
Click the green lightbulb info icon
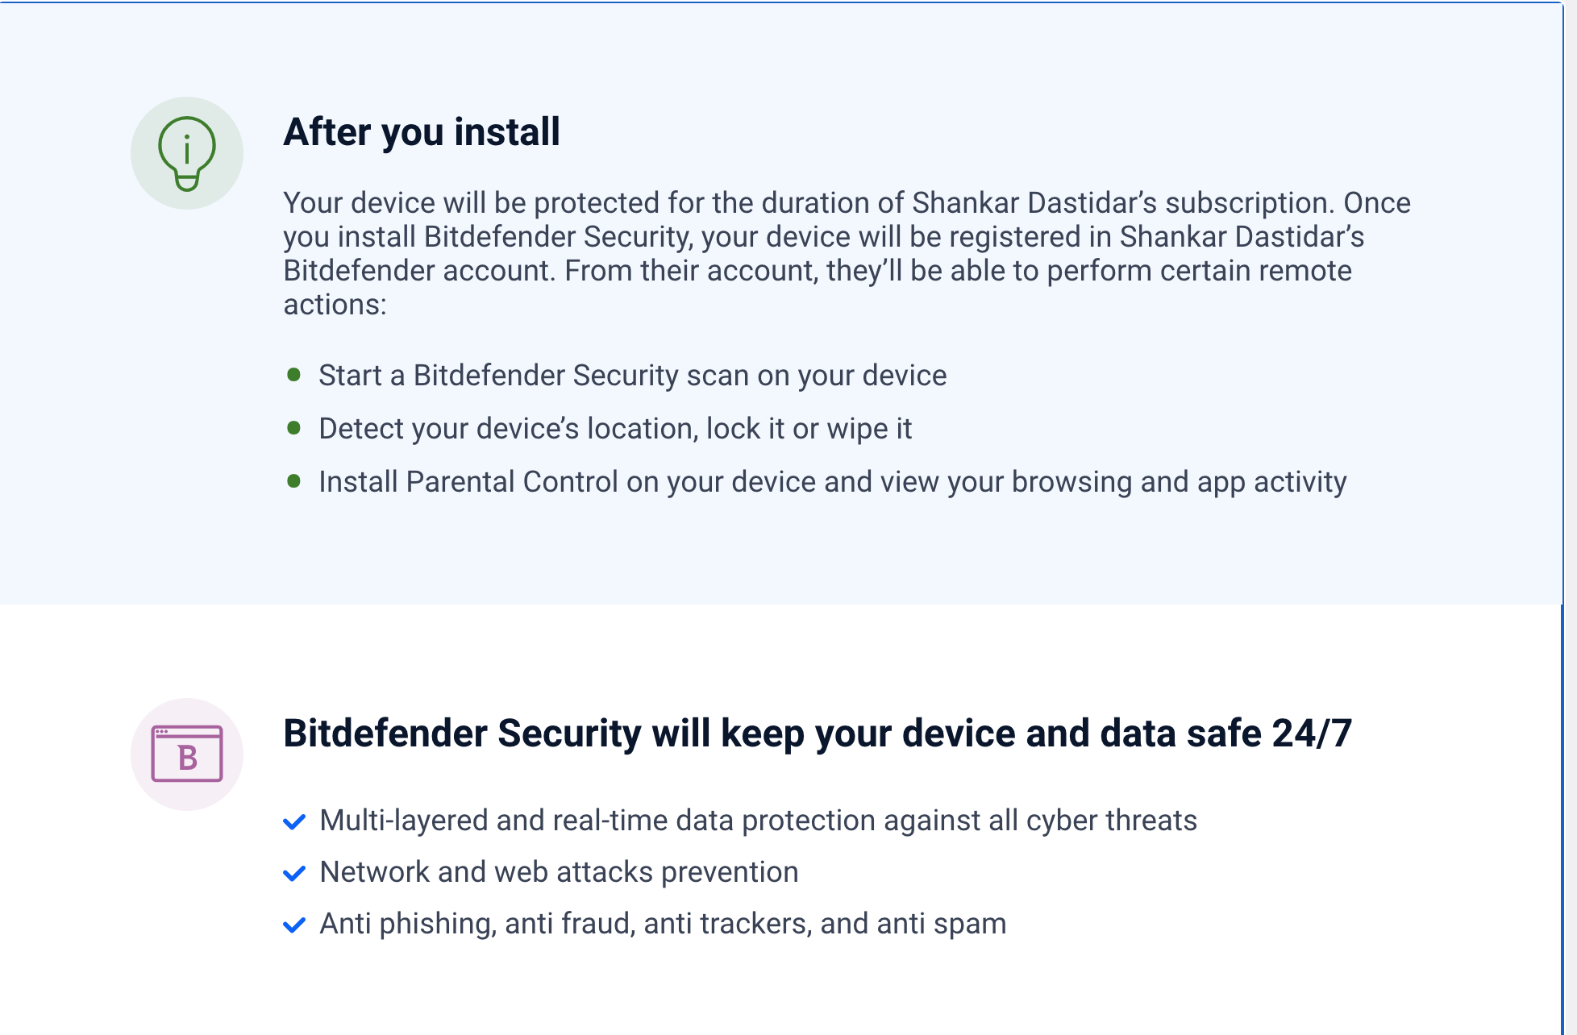pos(187,153)
